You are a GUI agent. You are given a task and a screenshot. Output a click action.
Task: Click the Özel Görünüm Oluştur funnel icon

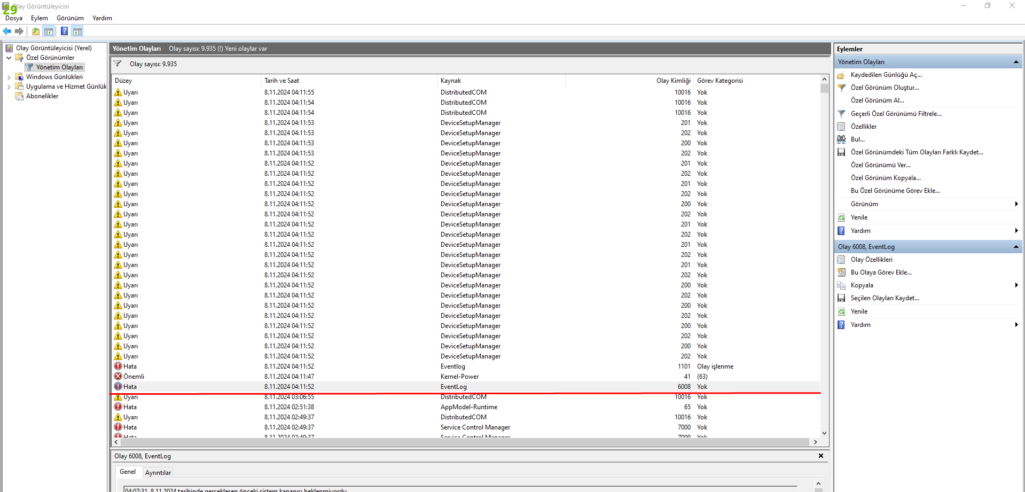[x=841, y=88]
